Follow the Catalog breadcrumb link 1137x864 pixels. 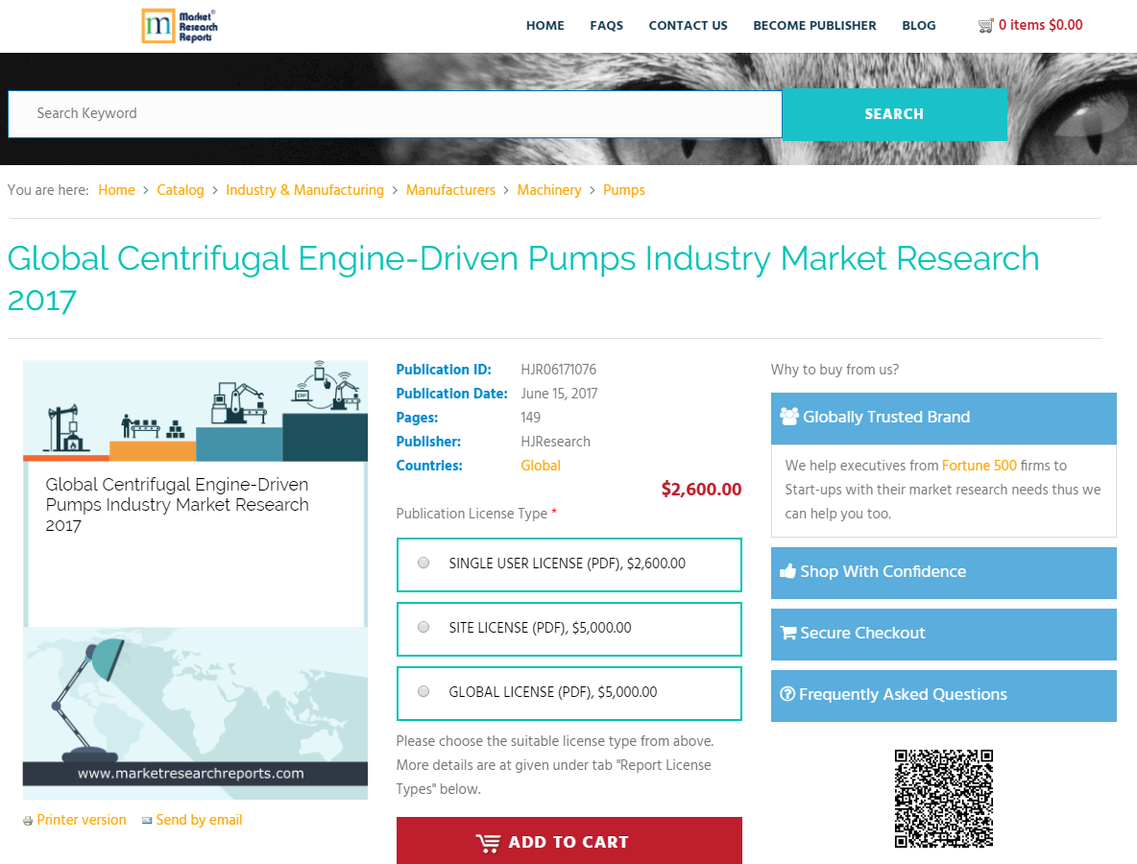tap(181, 190)
